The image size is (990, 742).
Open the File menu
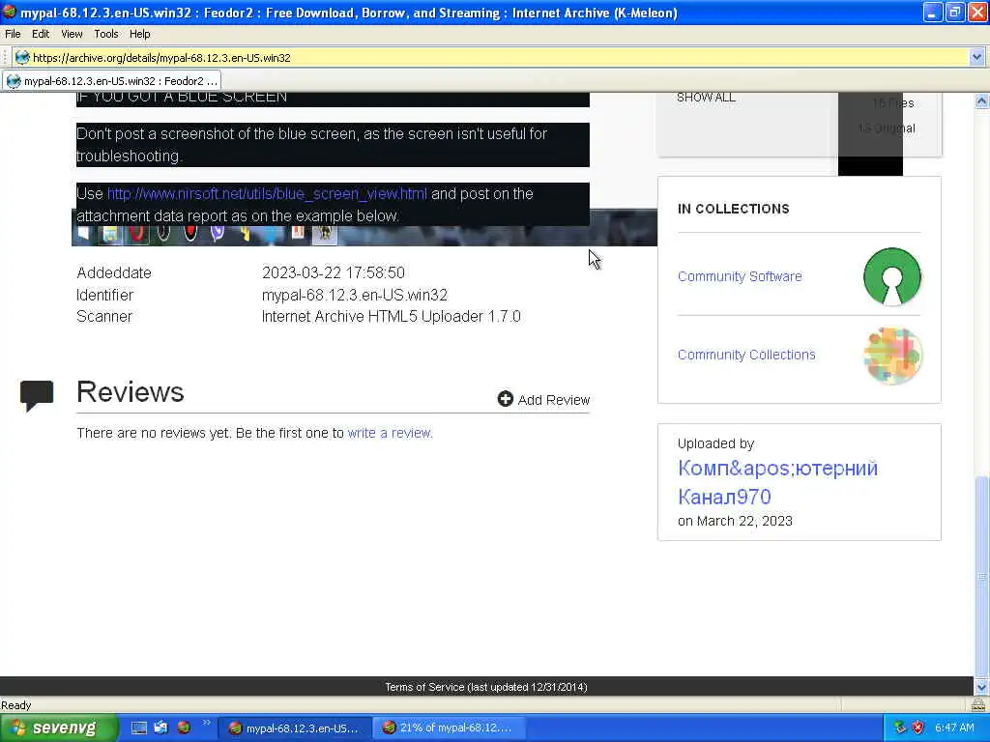(13, 34)
